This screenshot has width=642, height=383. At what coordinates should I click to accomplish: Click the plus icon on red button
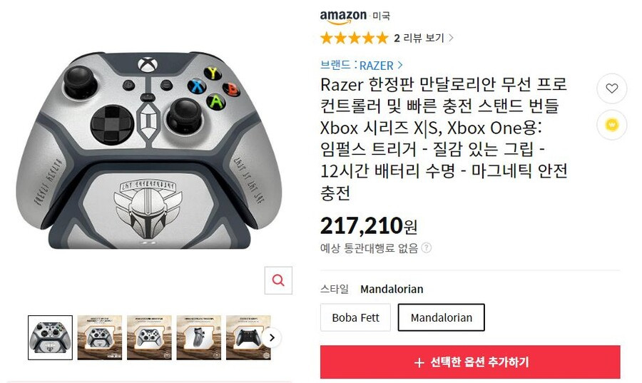tap(419, 362)
